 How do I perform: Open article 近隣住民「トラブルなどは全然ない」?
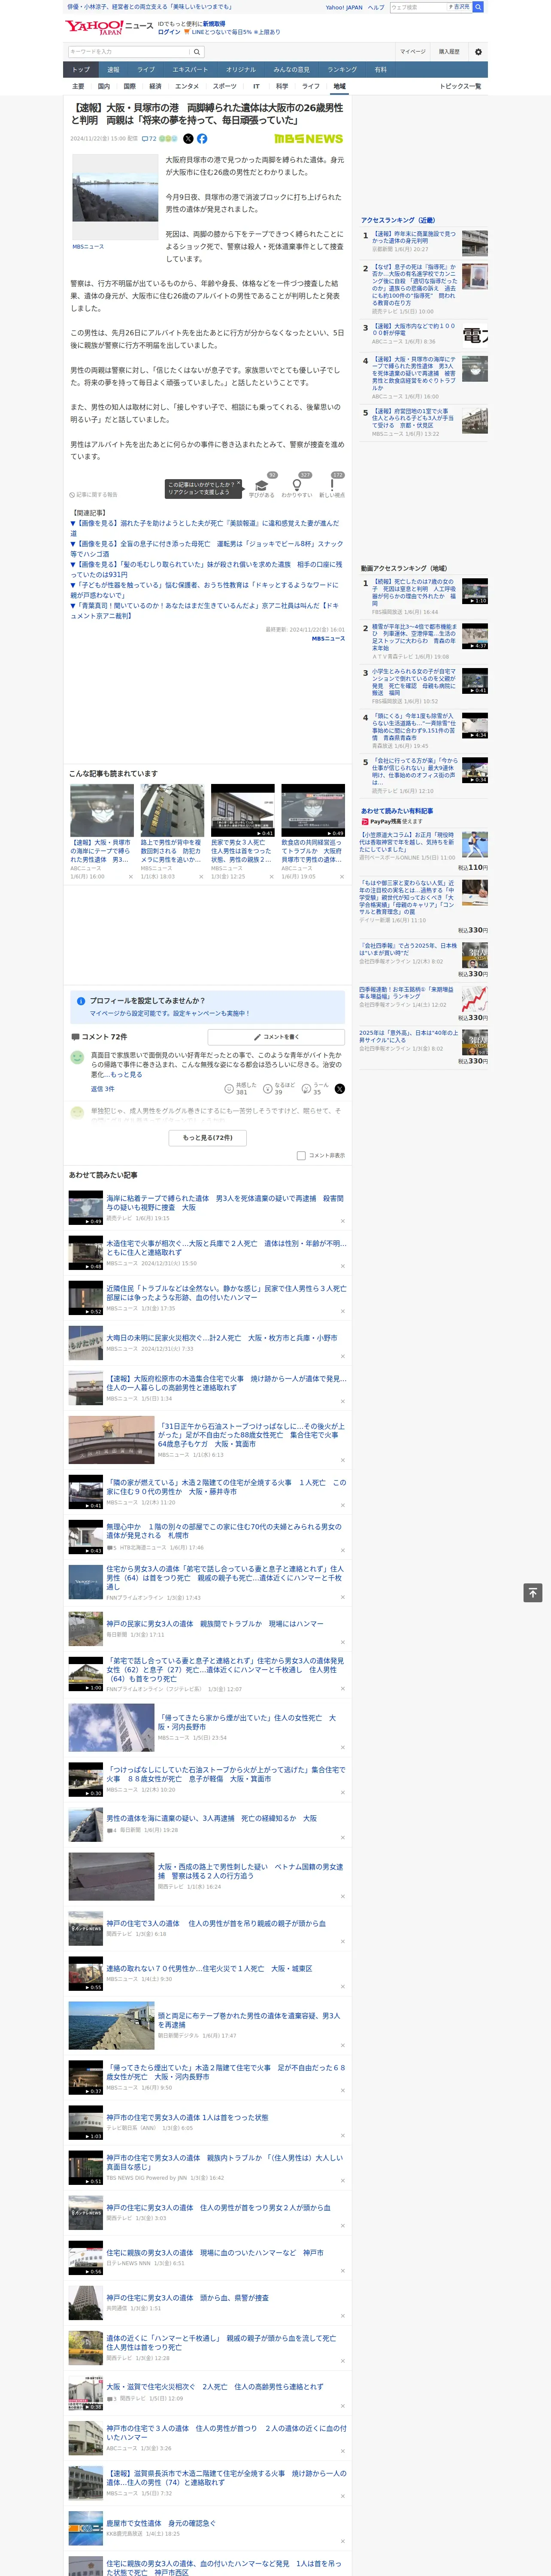226,1294
